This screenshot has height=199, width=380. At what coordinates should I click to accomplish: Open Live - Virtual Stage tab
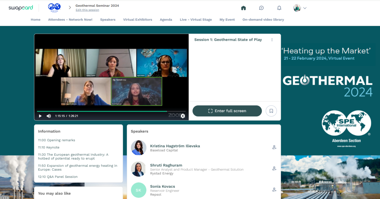[x=196, y=20]
